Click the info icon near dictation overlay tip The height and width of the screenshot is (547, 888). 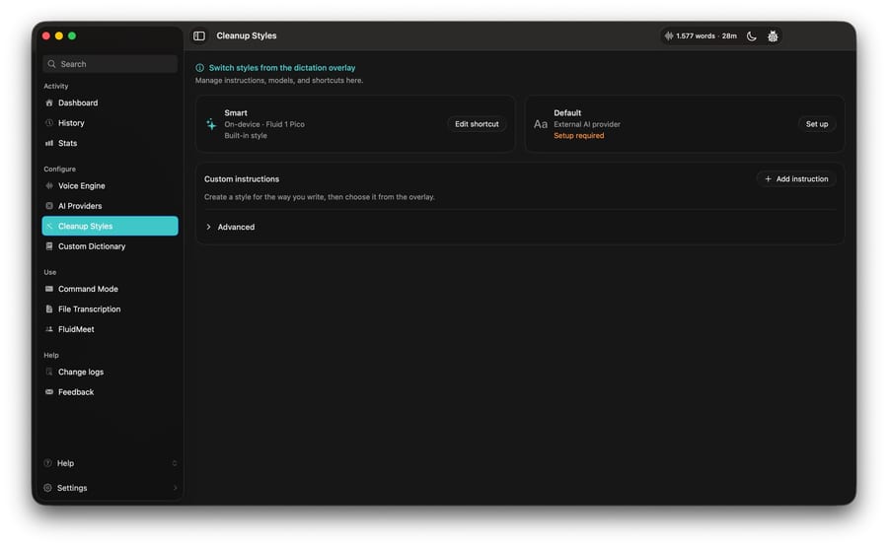(200, 68)
